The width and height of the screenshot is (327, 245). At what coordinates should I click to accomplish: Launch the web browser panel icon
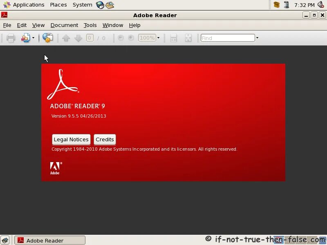point(100,5)
